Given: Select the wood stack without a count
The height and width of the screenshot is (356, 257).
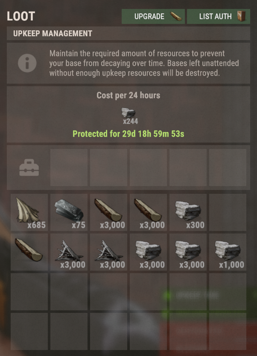Looking at the screenshot, I should 29,252.
